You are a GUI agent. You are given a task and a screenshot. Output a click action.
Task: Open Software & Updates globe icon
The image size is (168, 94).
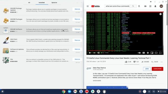[6, 50]
